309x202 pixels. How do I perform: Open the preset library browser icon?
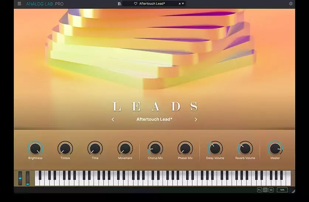pyautogui.click(x=119, y=4)
